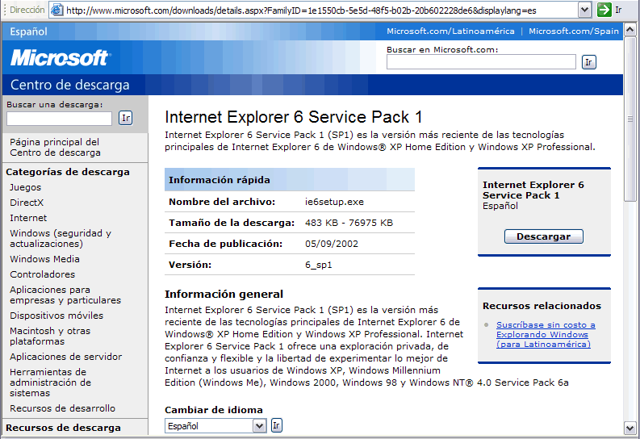Click Ir button next to download search
The height and width of the screenshot is (439, 640).
coord(126,119)
